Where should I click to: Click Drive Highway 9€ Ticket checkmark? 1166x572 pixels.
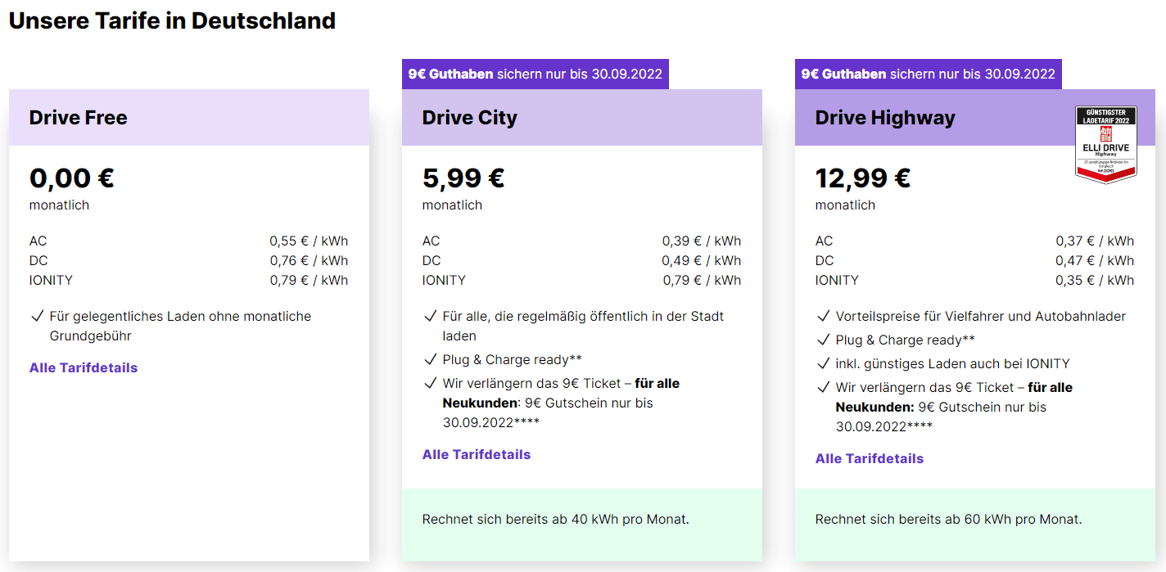tap(823, 387)
